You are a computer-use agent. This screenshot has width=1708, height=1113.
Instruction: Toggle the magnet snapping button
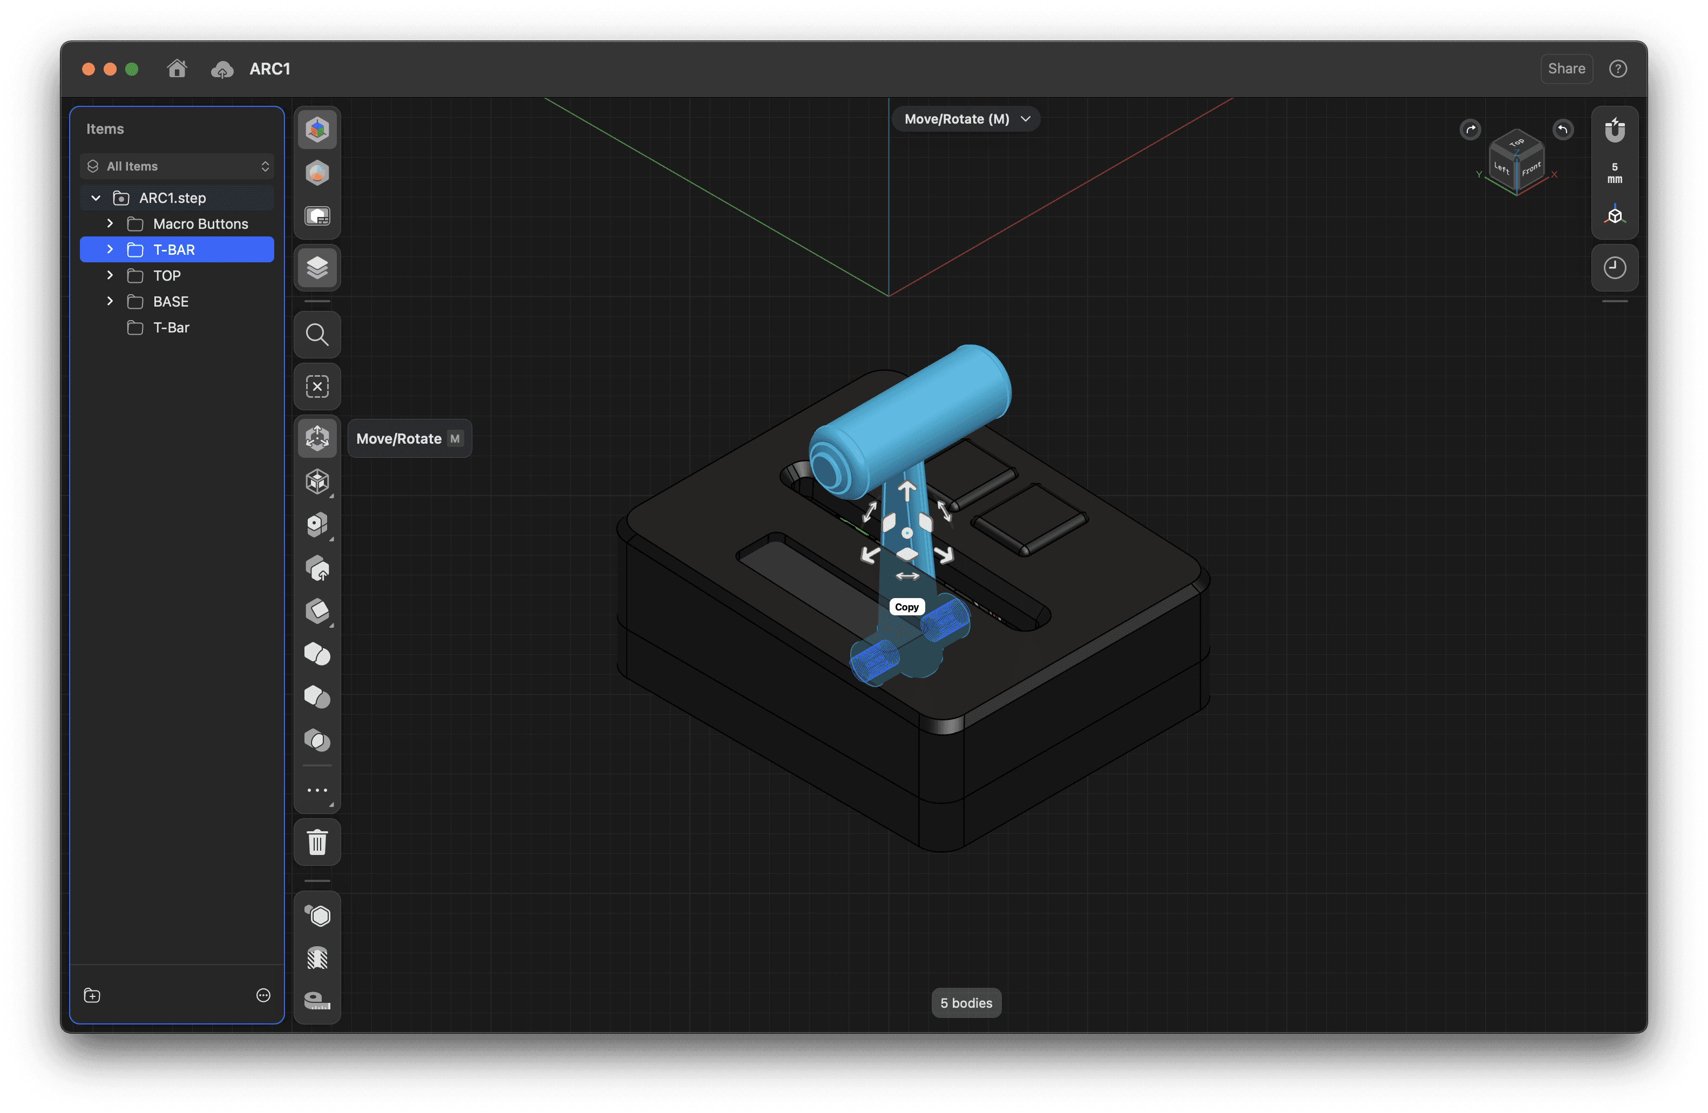[x=1614, y=130]
